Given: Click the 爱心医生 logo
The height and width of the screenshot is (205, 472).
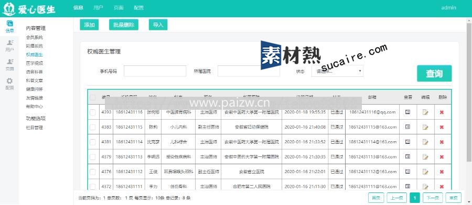Looking at the screenshot, I should (x=29, y=9).
